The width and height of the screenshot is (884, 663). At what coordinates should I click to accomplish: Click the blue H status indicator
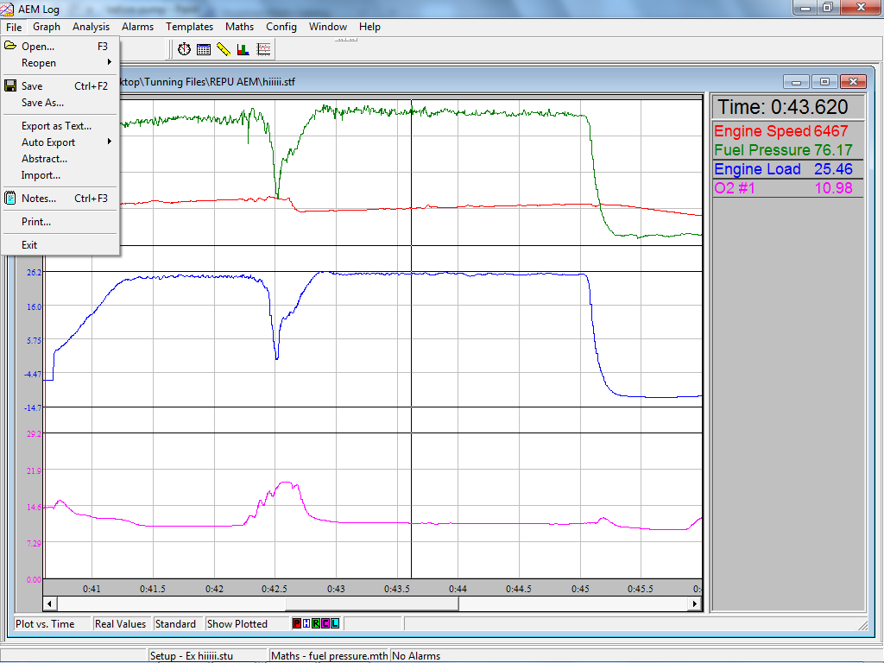coord(306,623)
